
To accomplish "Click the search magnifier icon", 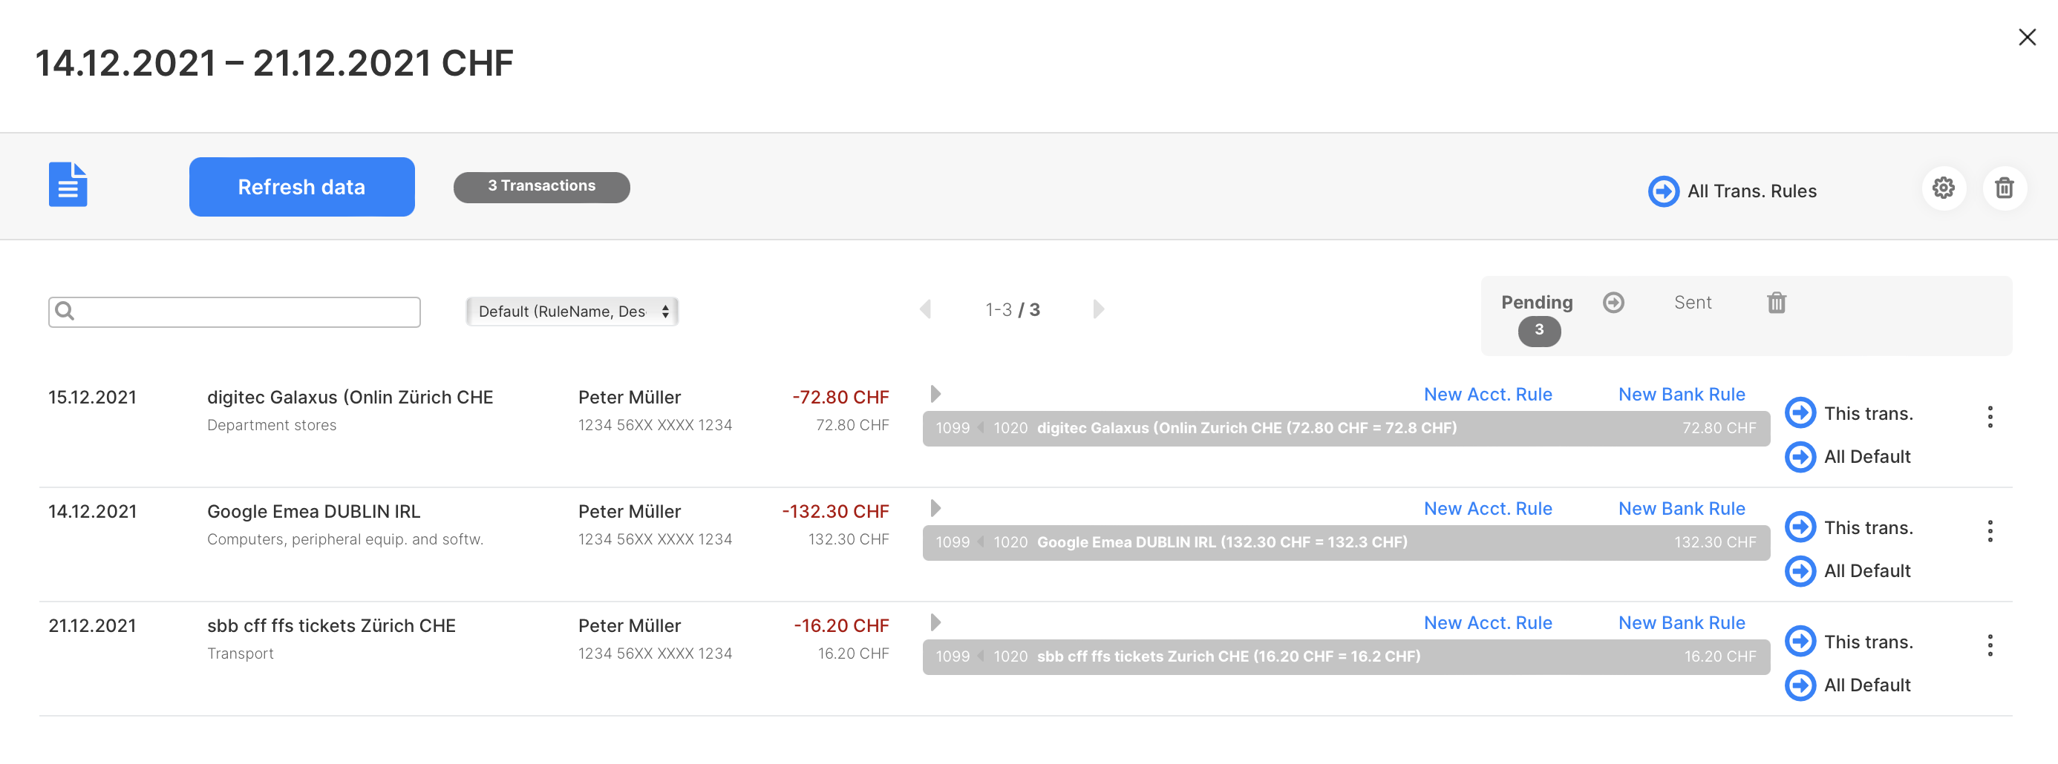I will tap(65, 312).
